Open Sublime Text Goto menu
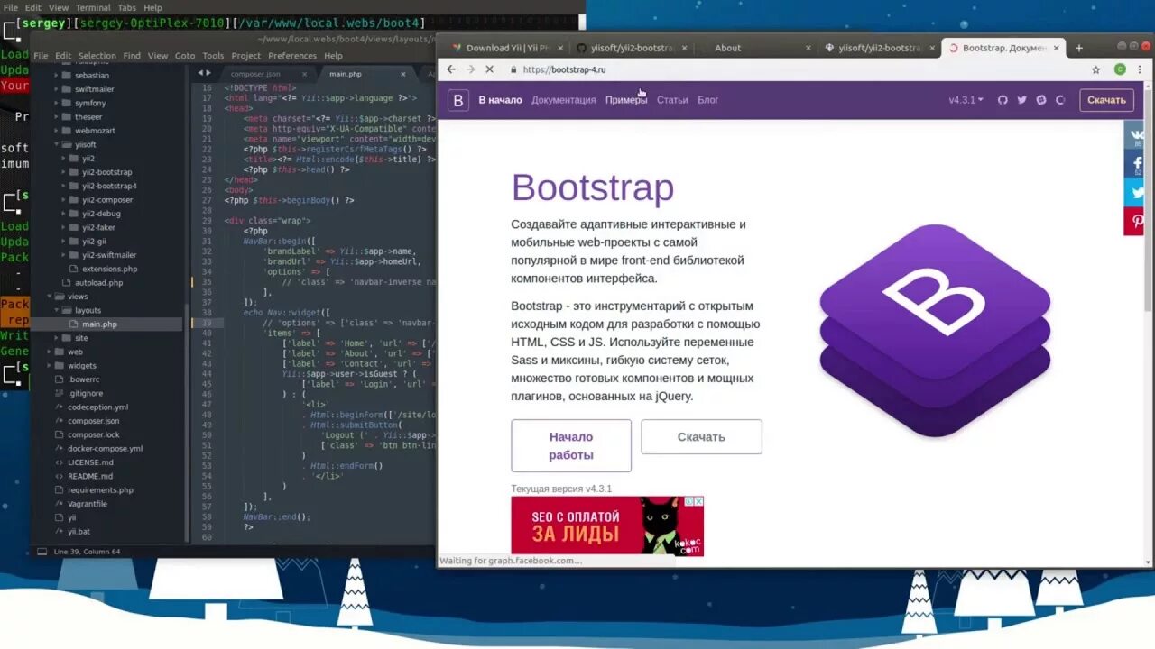 pyautogui.click(x=185, y=56)
